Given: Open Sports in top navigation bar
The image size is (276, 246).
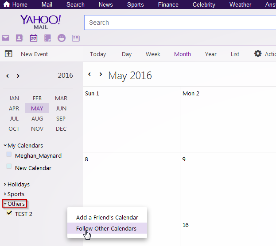Looking at the screenshot, I should point(136,4).
